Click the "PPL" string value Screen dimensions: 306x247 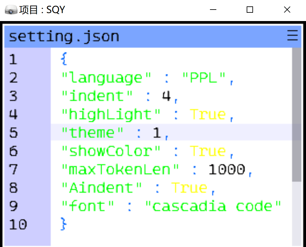coord(204,77)
